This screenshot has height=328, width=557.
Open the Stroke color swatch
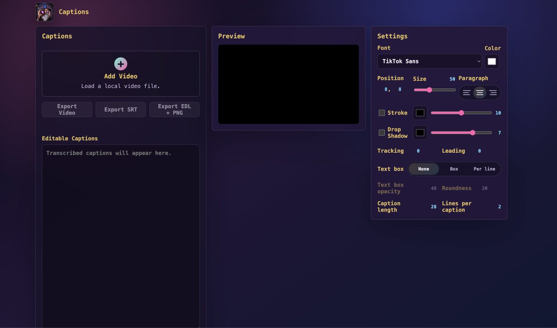pyautogui.click(x=420, y=113)
